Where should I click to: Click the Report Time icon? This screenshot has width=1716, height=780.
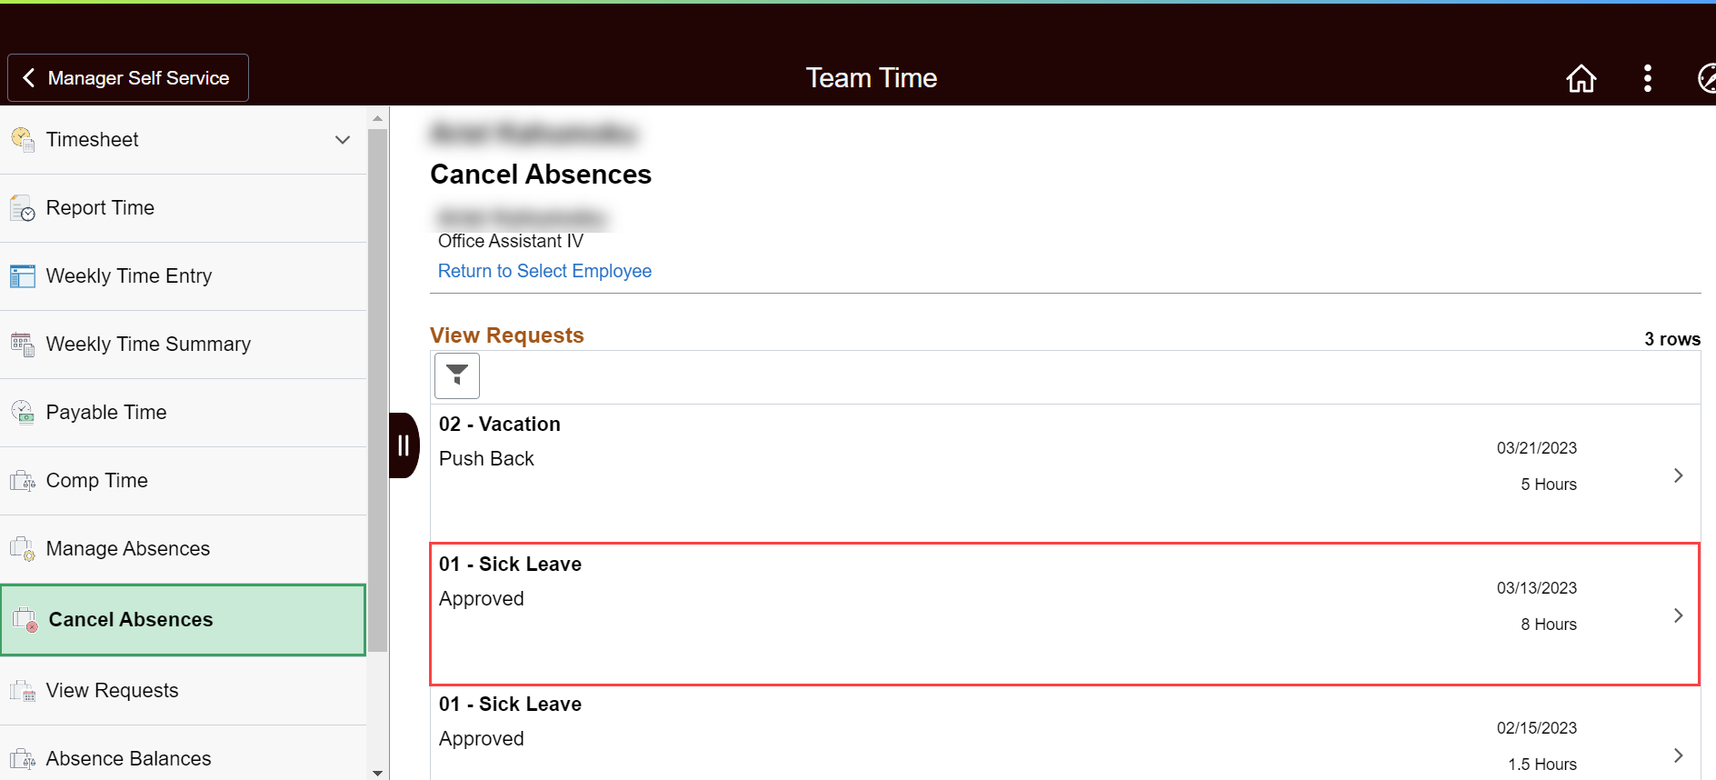point(24,207)
